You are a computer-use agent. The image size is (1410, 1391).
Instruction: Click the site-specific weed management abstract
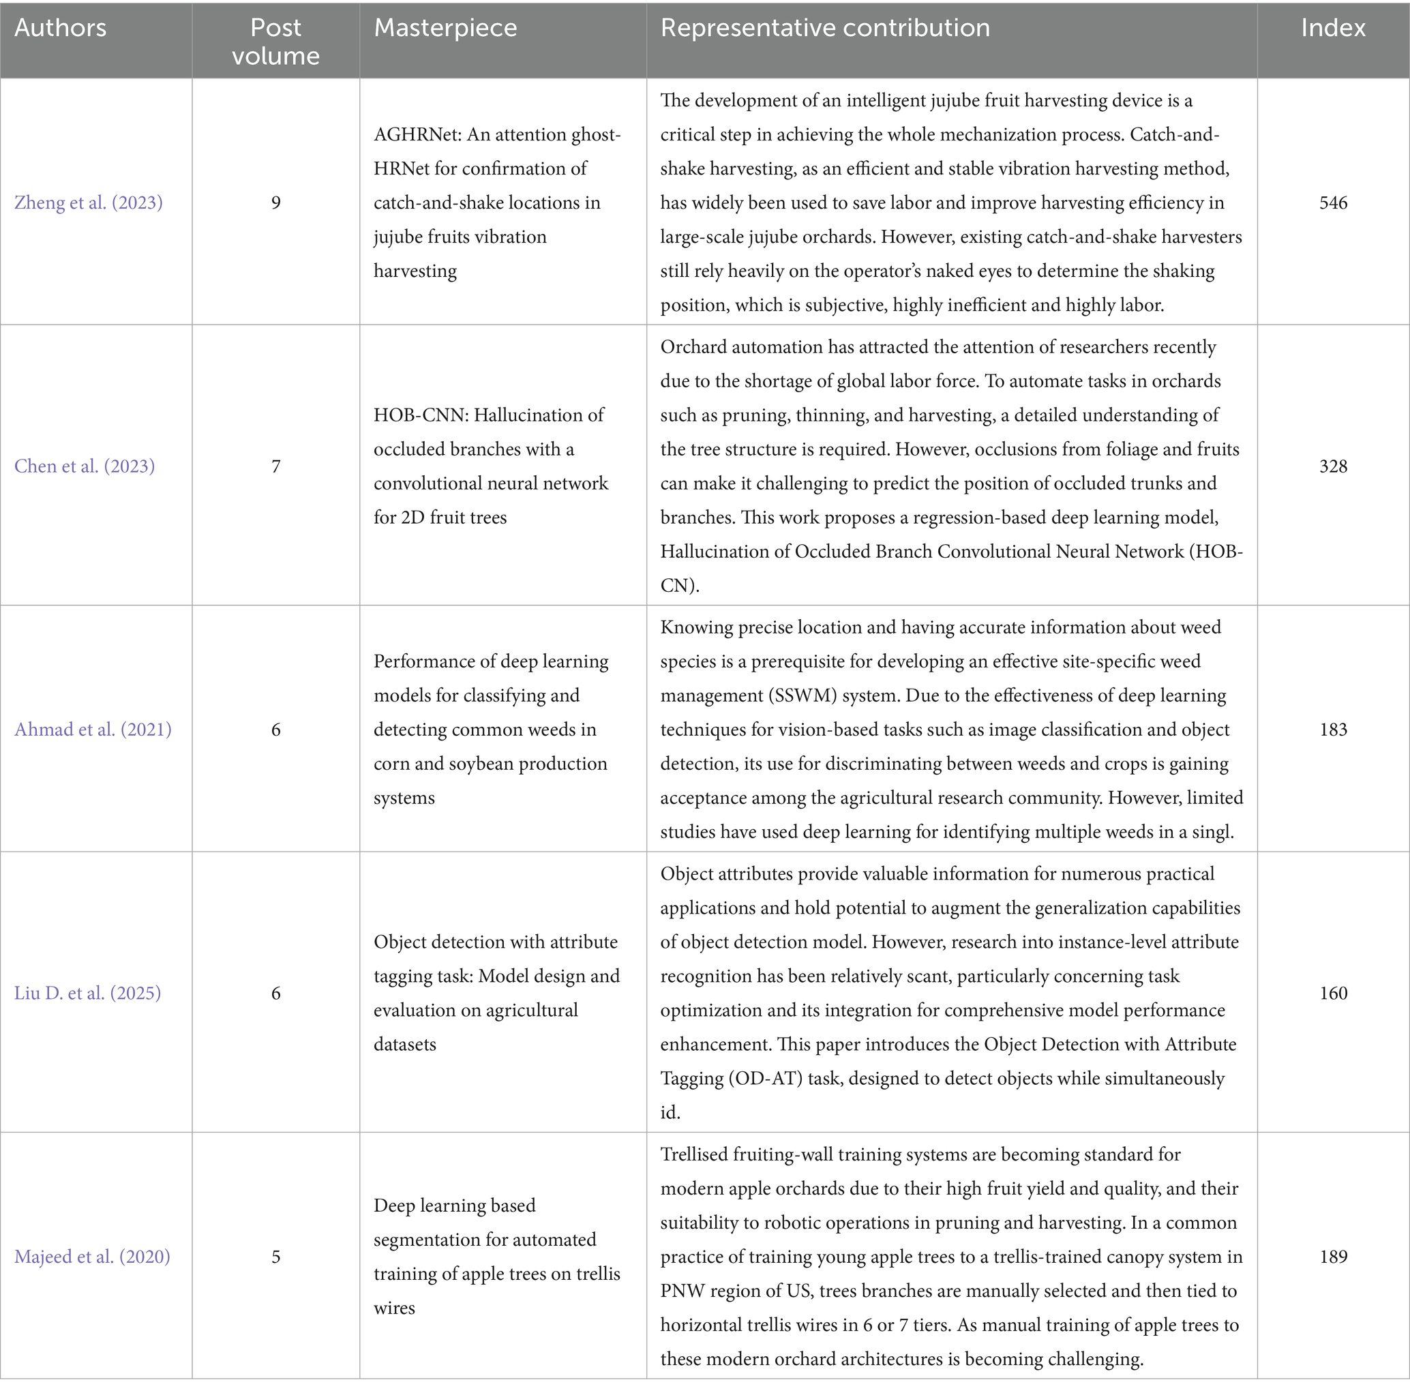[x=952, y=729]
